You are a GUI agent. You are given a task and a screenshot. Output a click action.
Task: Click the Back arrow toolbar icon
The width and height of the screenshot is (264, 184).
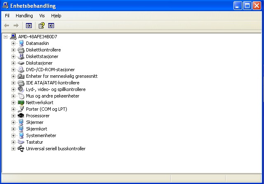(x=7, y=26)
